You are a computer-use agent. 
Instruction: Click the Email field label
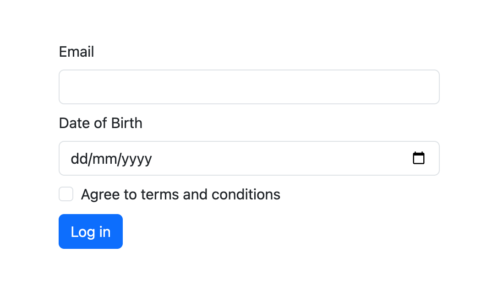tap(76, 52)
